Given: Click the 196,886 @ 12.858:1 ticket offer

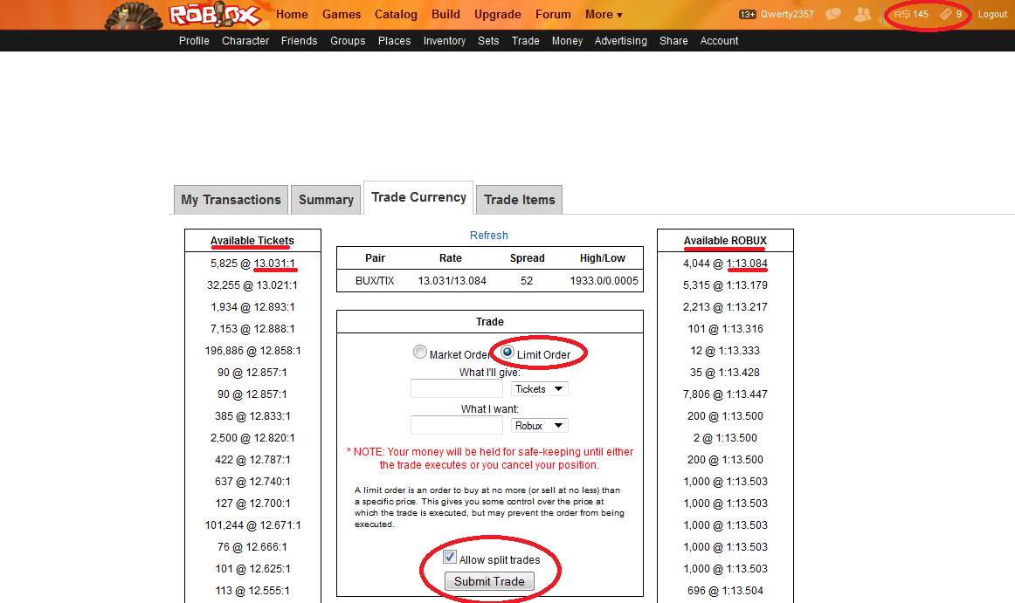Looking at the screenshot, I should [x=252, y=351].
